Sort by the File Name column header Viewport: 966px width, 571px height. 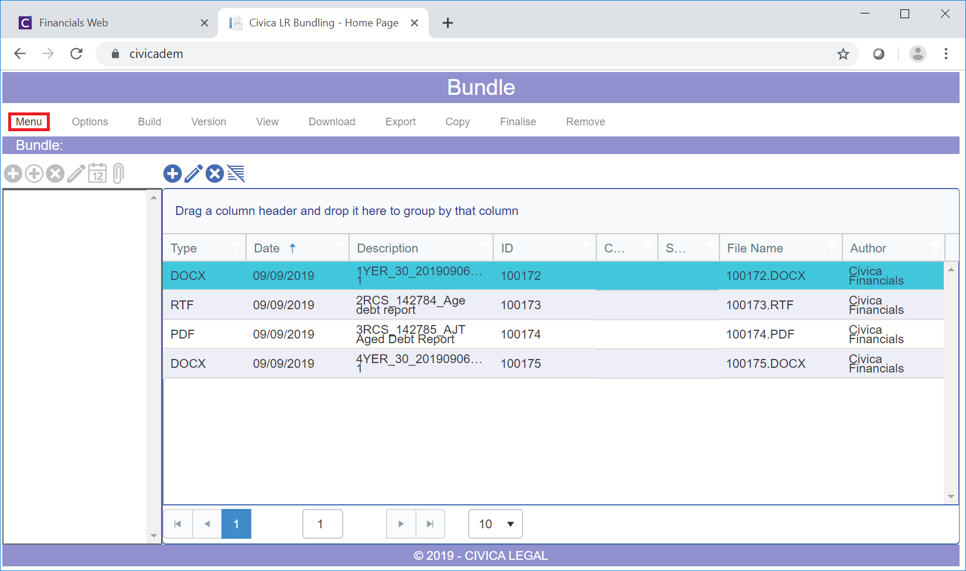755,248
